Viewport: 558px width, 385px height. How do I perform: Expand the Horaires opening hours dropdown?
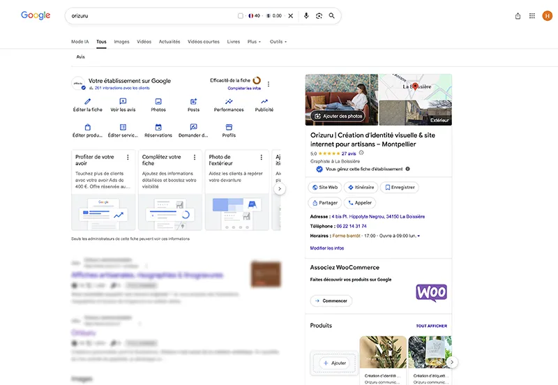click(x=418, y=236)
